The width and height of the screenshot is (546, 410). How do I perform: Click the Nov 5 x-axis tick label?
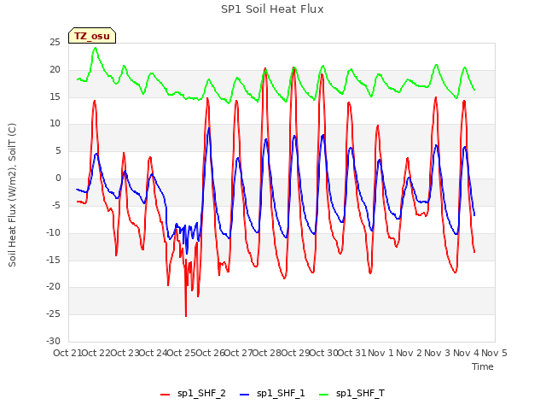(494, 353)
